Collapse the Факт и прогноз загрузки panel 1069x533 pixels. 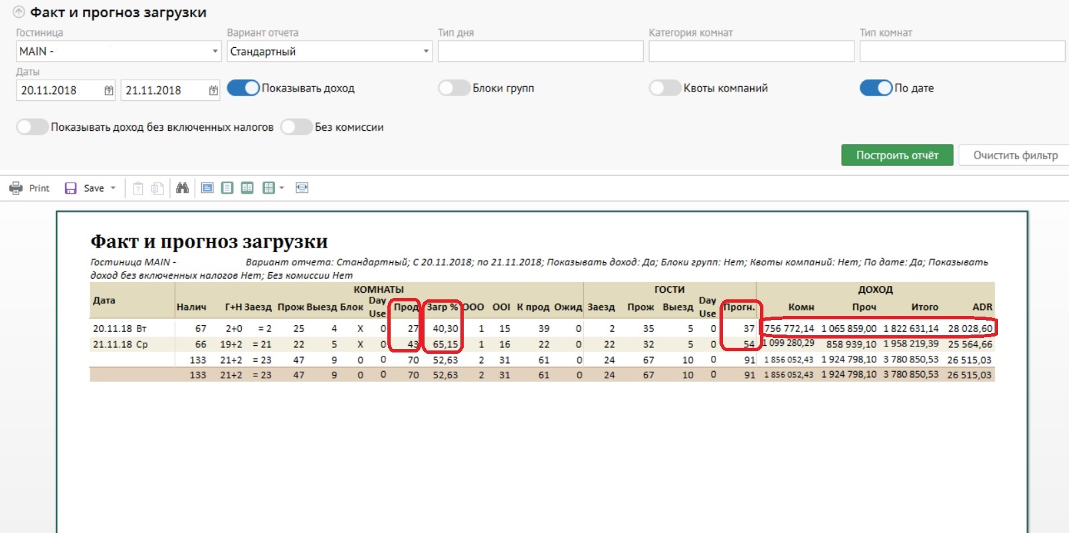(19, 13)
